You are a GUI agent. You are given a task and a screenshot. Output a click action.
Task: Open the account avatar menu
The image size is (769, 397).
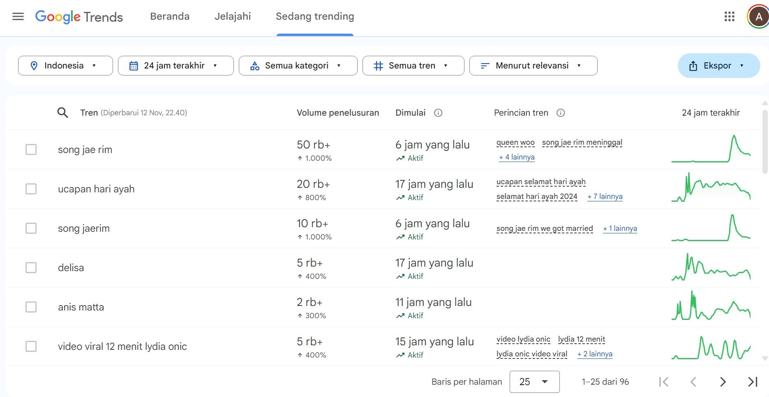coord(758,17)
